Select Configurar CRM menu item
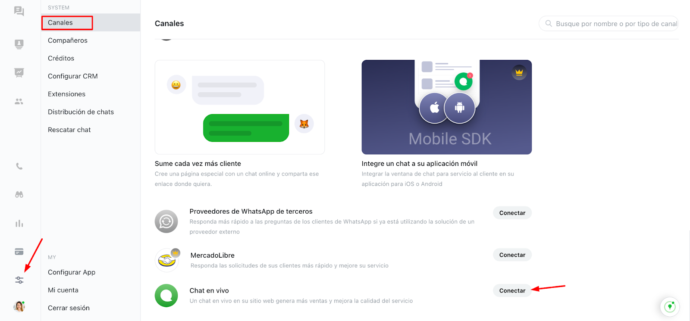This screenshot has width=690, height=321. click(x=73, y=76)
